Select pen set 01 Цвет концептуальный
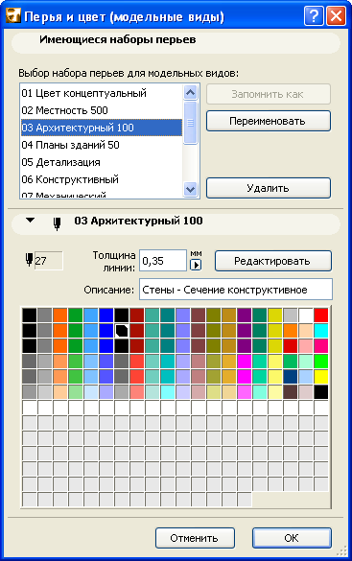 click(x=102, y=93)
